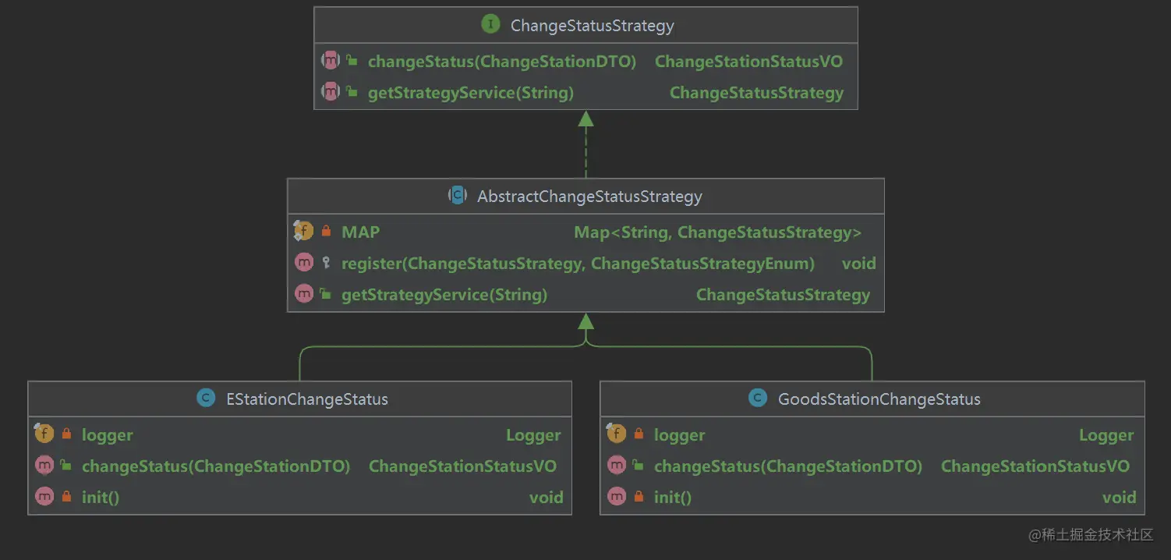Click the class icon beside EStationChangeStatus
Image resolution: width=1171 pixels, height=560 pixels.
click(x=206, y=399)
